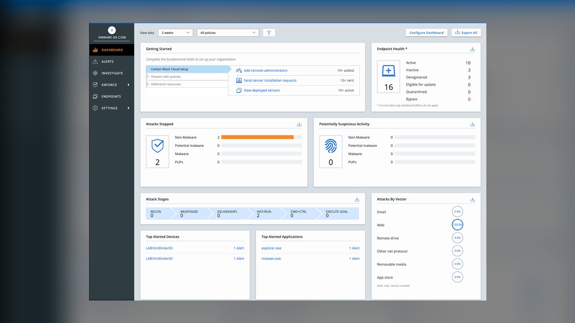
Task: Download Attacks By Vector data icon
Action: tap(472, 199)
